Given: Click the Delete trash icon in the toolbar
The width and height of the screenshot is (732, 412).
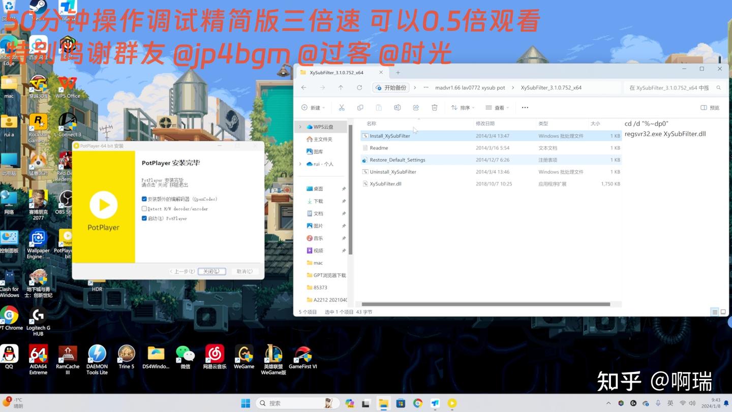Looking at the screenshot, I should (434, 107).
